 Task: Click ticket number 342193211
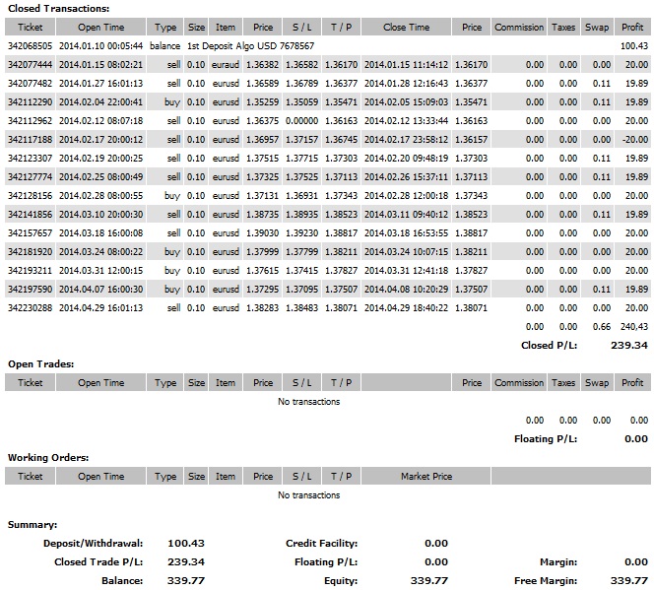pyautogui.click(x=30, y=271)
